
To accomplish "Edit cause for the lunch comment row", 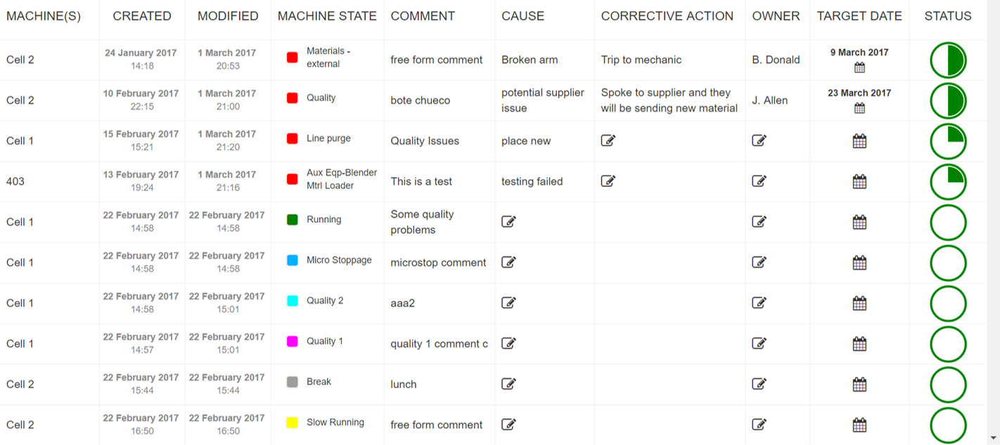I will (x=508, y=384).
